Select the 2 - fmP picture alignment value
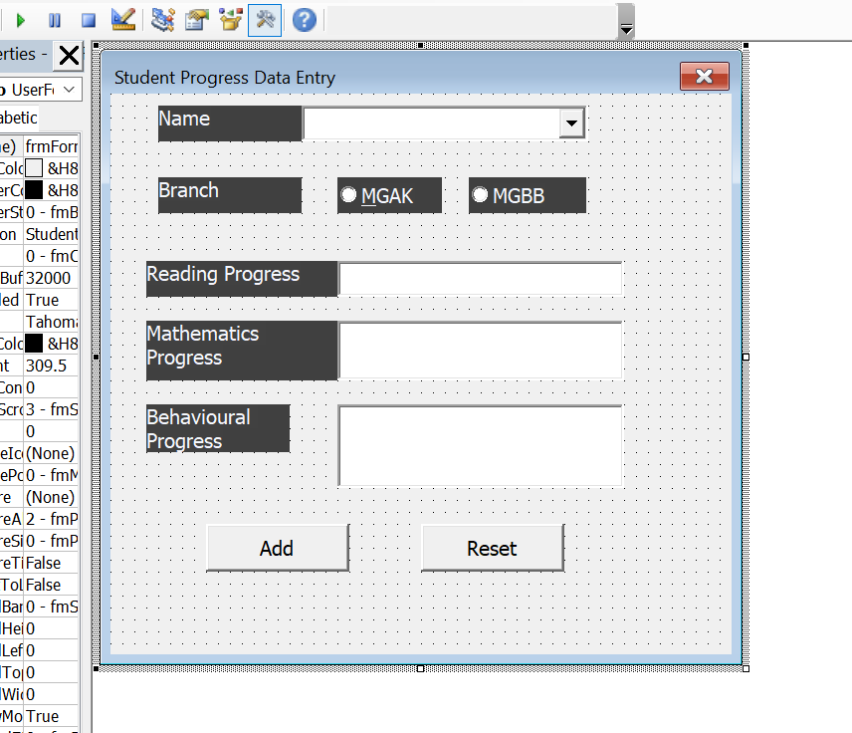The image size is (852, 733). tap(52, 519)
